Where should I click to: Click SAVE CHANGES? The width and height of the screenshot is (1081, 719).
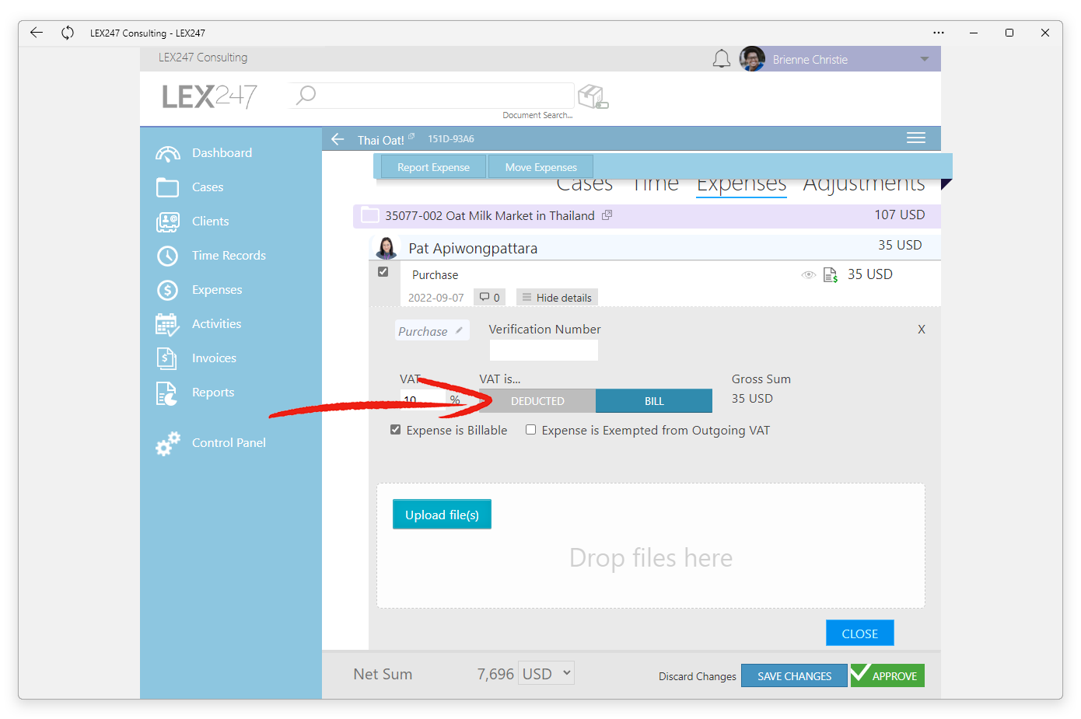[794, 676]
